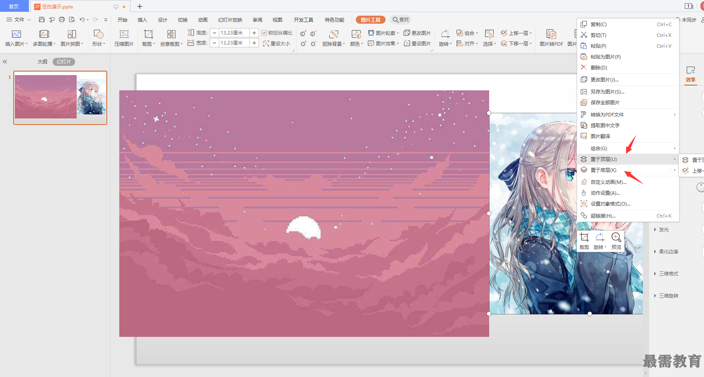Open Align (对齐) ribbon dropdown
This screenshot has width=704, height=377.
tap(467, 43)
